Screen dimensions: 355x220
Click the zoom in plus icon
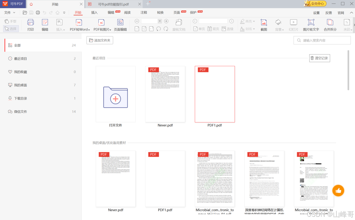click(166, 21)
